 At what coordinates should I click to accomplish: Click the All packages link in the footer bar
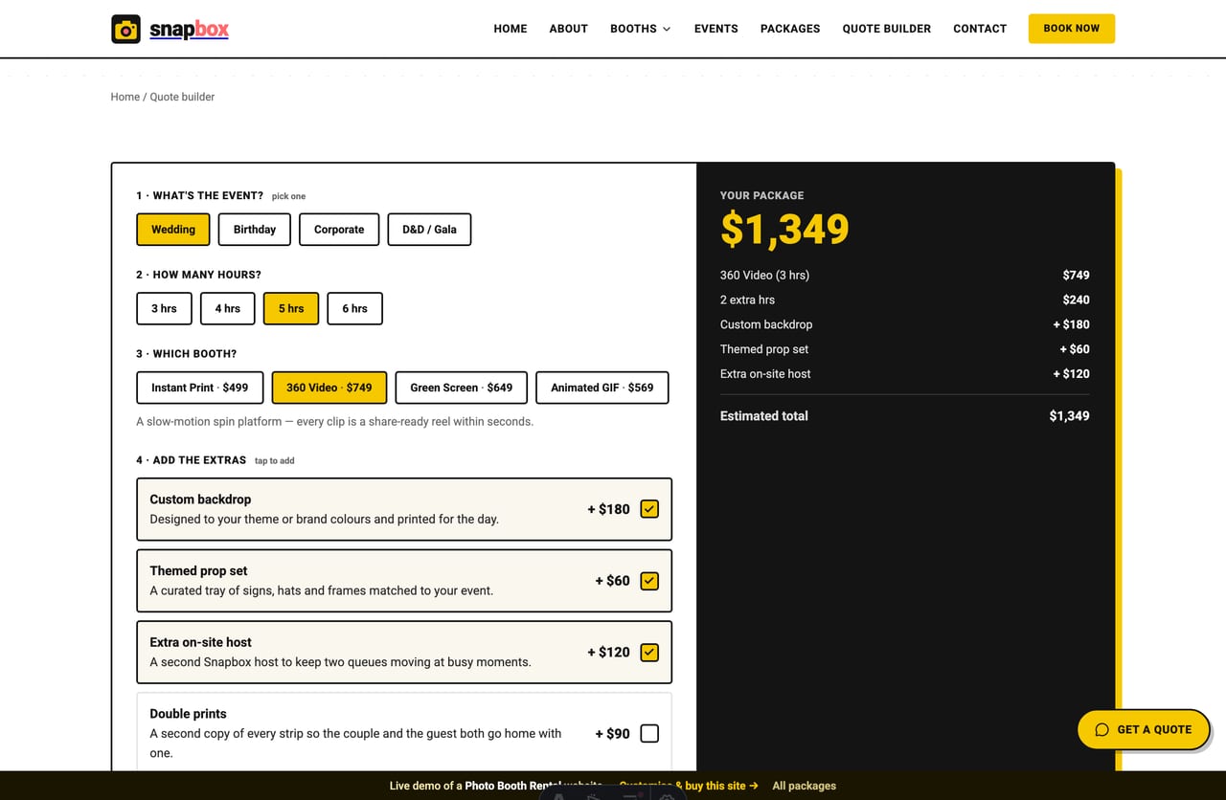click(x=804, y=786)
